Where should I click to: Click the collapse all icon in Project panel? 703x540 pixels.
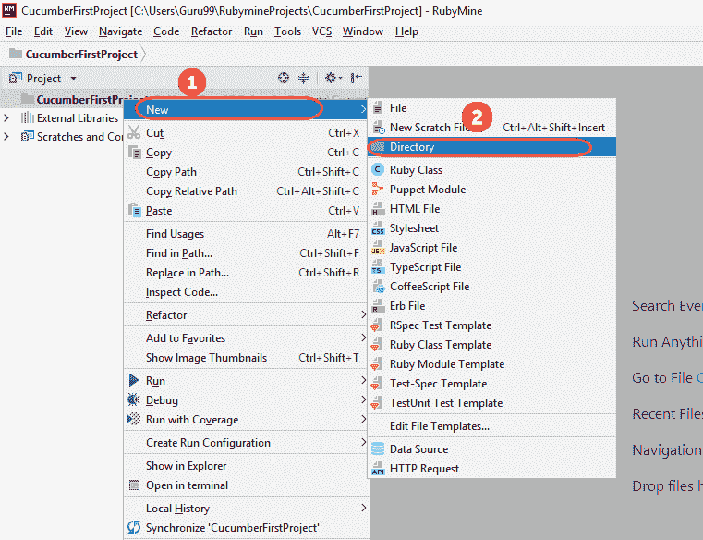[304, 78]
